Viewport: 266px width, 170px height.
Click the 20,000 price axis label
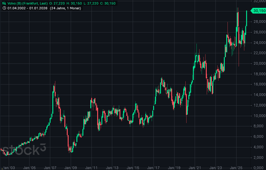pos(259,63)
